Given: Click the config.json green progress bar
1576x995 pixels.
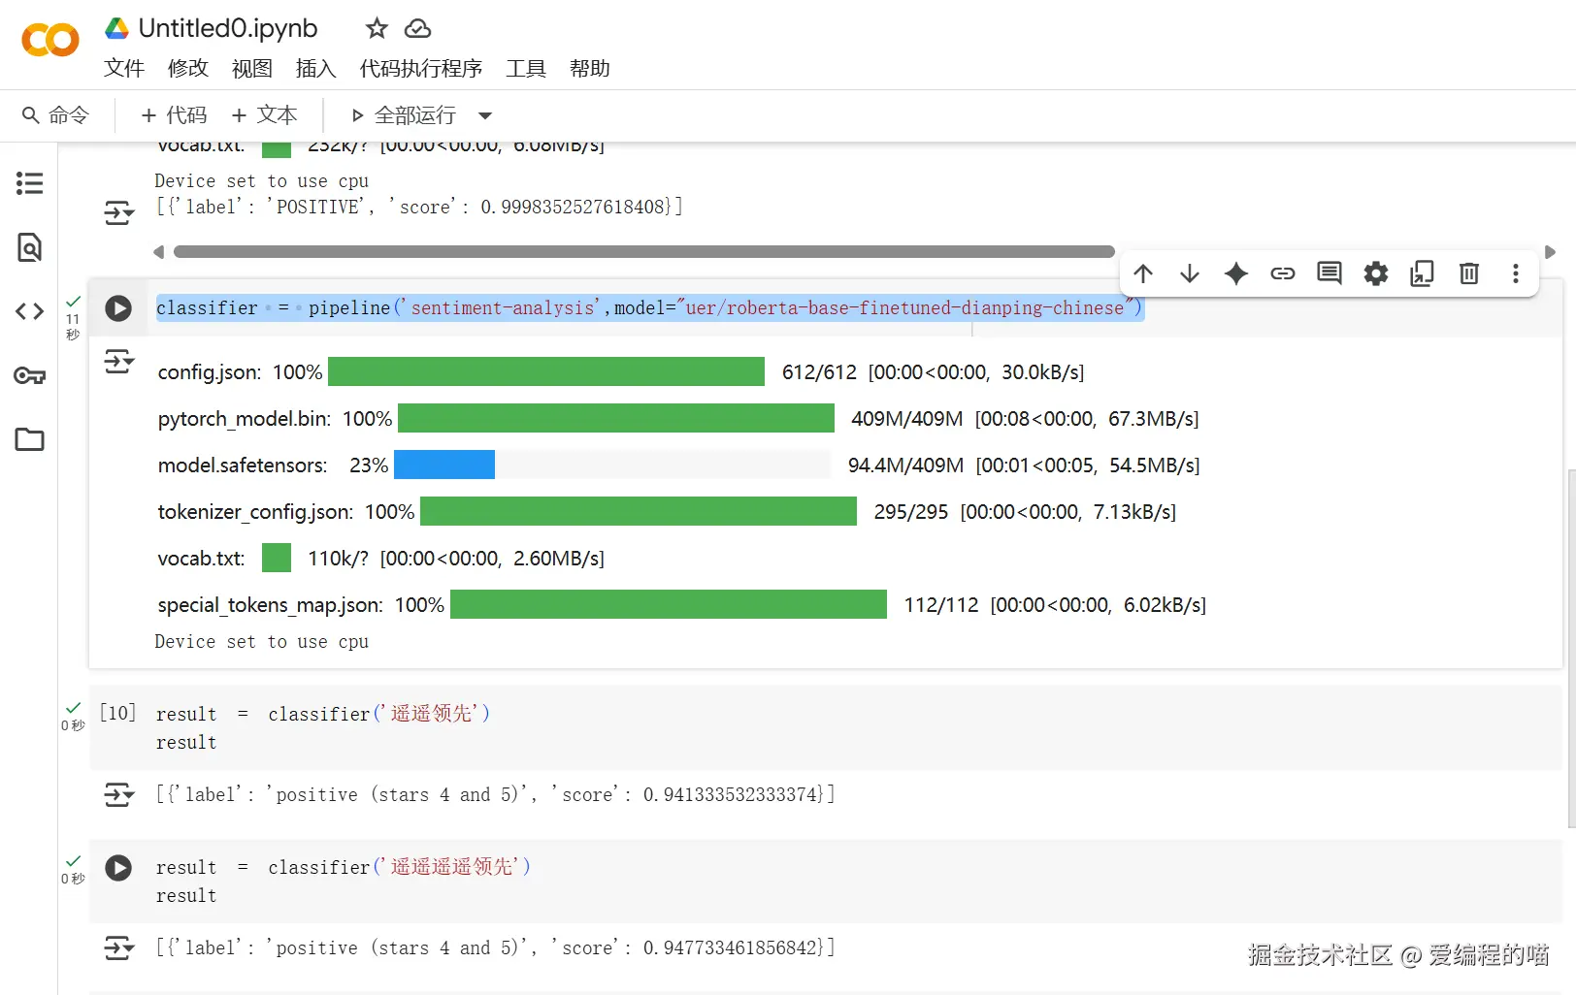Looking at the screenshot, I should coord(546,371).
